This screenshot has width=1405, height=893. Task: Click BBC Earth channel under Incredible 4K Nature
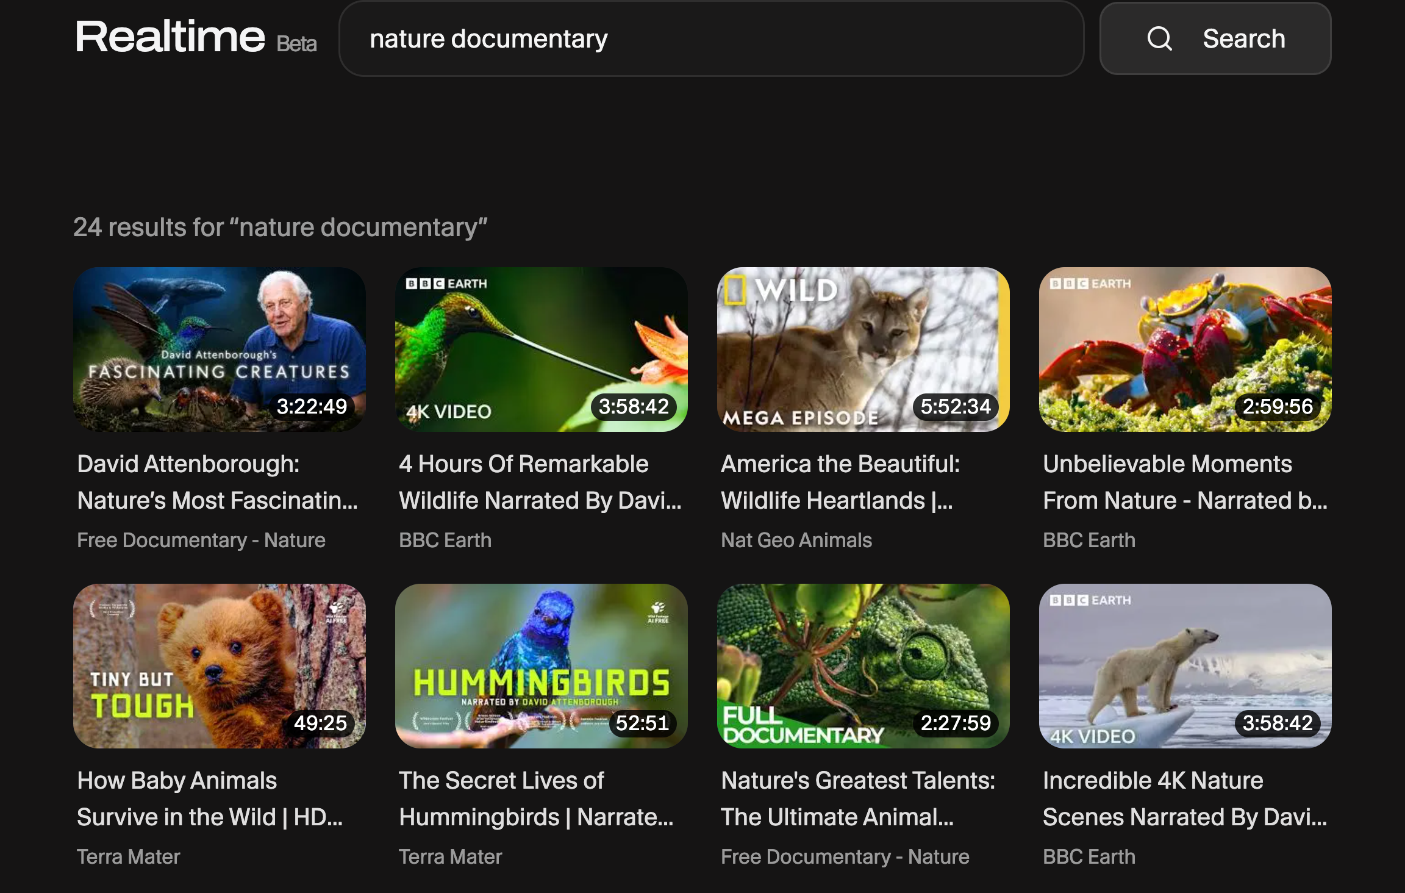click(x=1089, y=856)
